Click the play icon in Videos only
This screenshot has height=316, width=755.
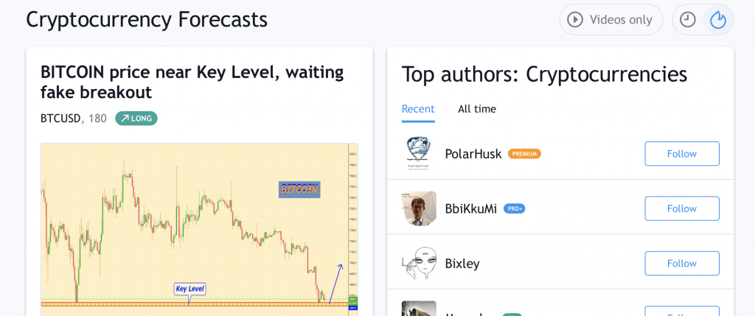point(575,20)
